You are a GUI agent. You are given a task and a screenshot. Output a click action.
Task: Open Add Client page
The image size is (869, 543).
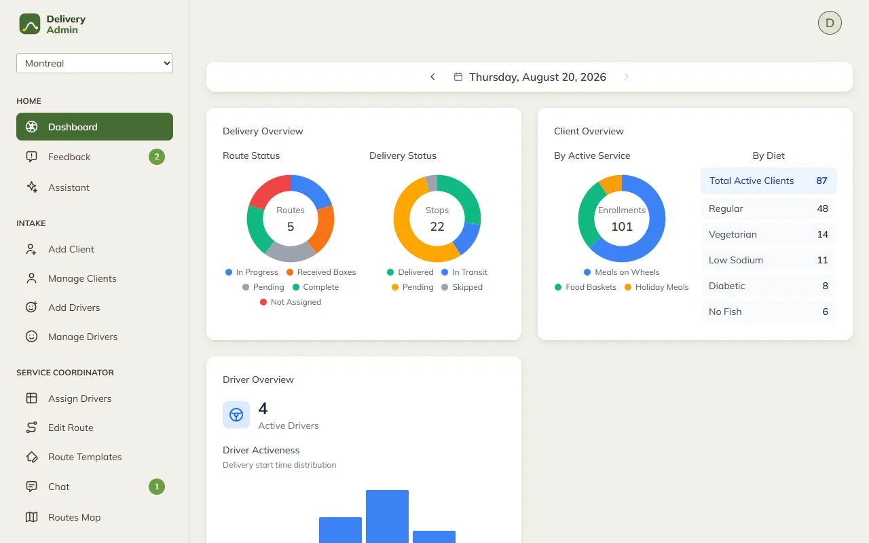click(x=94, y=249)
